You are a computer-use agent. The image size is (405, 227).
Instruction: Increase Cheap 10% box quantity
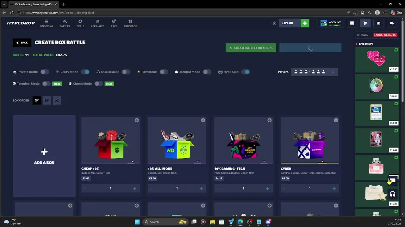pos(134,189)
